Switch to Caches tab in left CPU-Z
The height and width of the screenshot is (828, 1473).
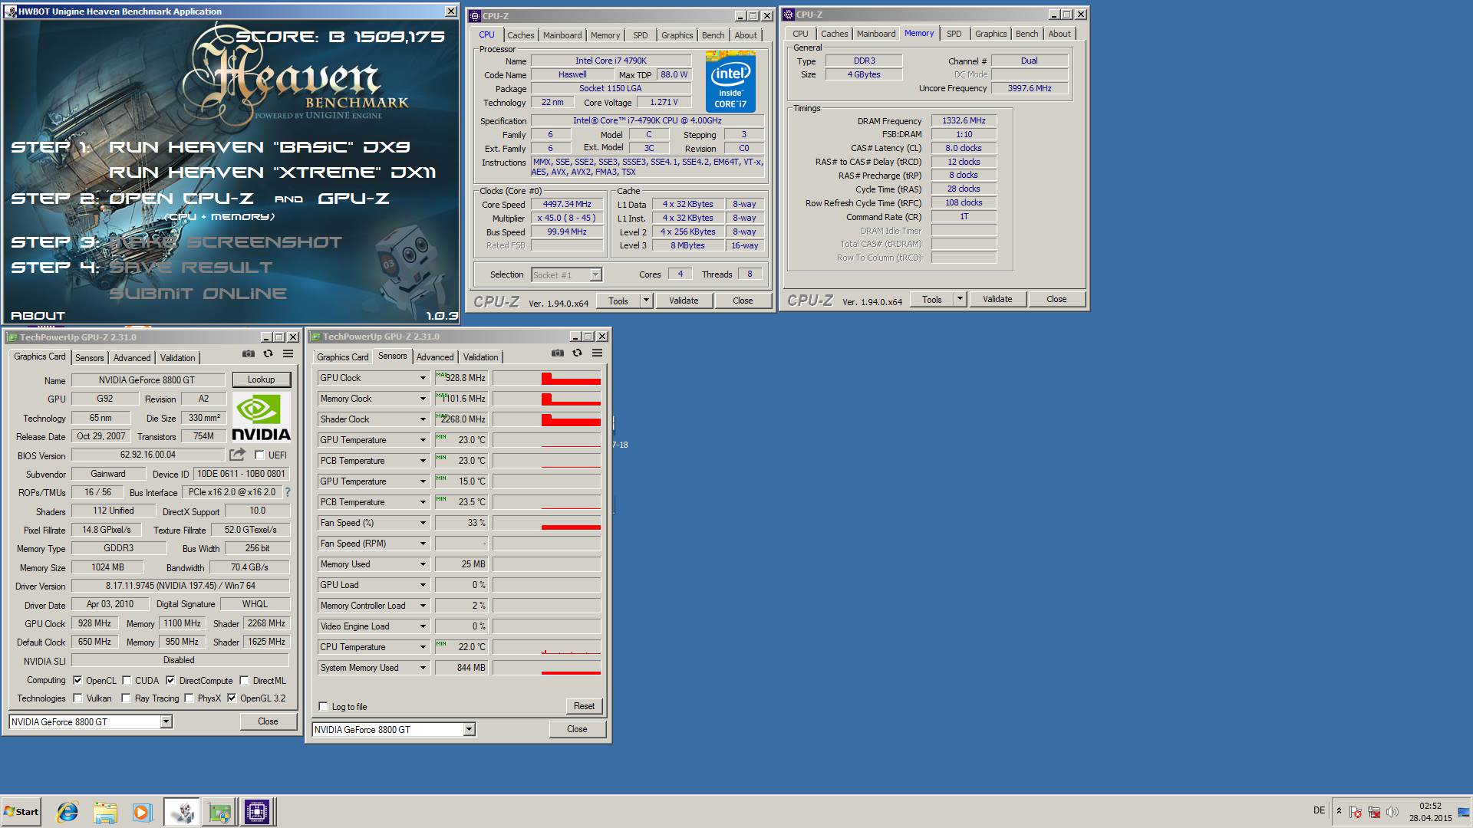click(520, 35)
